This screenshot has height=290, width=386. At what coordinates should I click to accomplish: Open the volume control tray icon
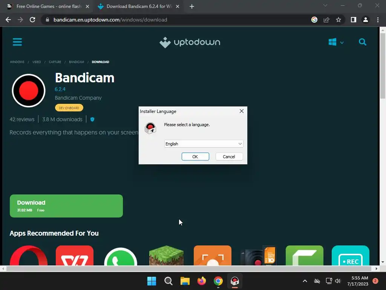[338, 281]
